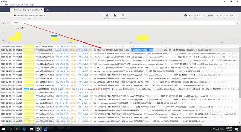Open the View menu
The image size is (241, 132).
tap(18, 5)
